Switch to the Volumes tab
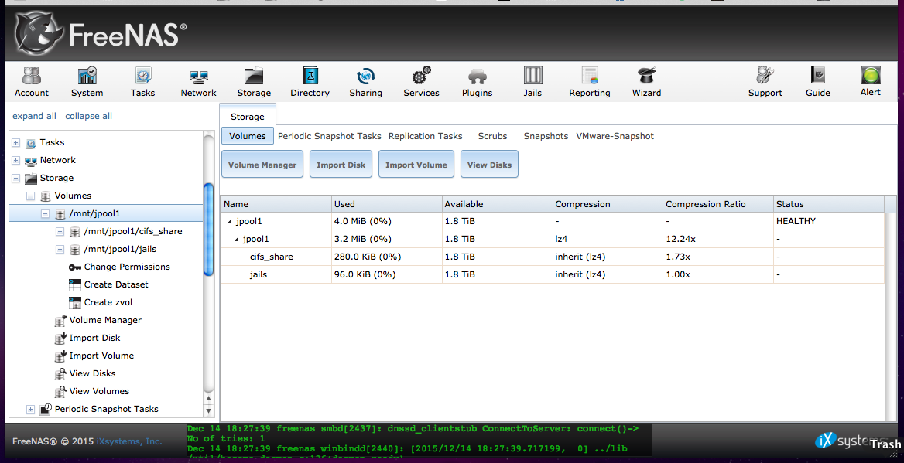 coord(248,136)
